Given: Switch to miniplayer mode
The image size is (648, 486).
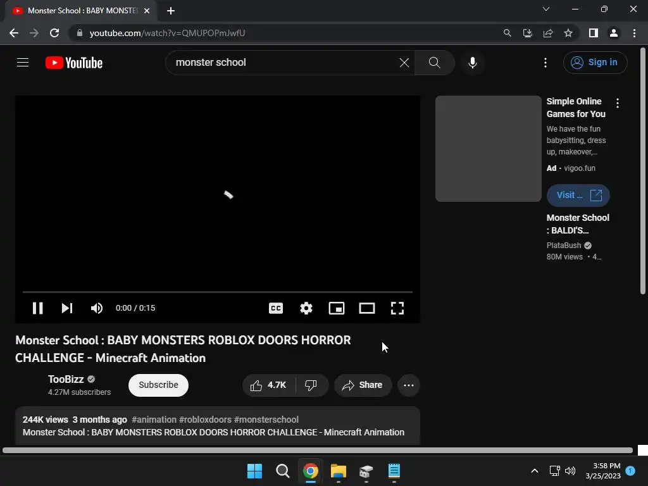Looking at the screenshot, I should pos(337,308).
